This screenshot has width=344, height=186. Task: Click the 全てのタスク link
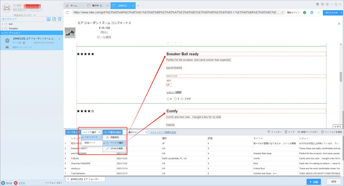(9, 19)
